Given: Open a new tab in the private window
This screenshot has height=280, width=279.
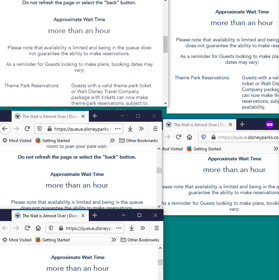Looking at the screenshot, I should click(242, 124).
